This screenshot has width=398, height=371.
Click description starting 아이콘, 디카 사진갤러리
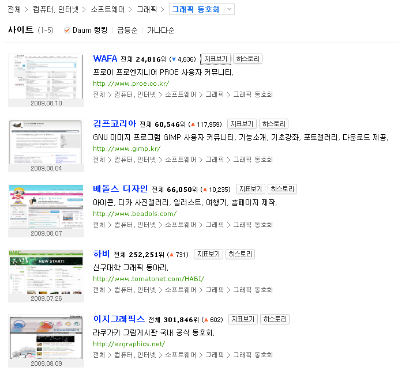pyautogui.click(x=185, y=203)
